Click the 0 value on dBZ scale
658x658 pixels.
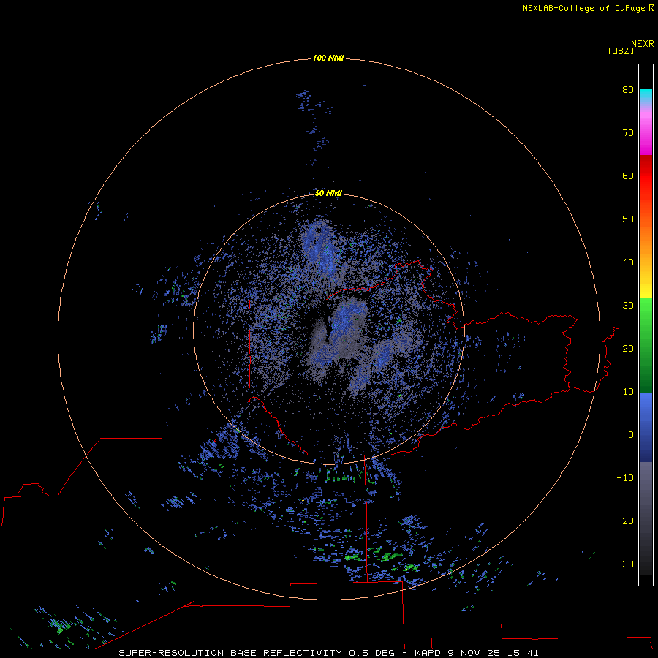point(631,435)
